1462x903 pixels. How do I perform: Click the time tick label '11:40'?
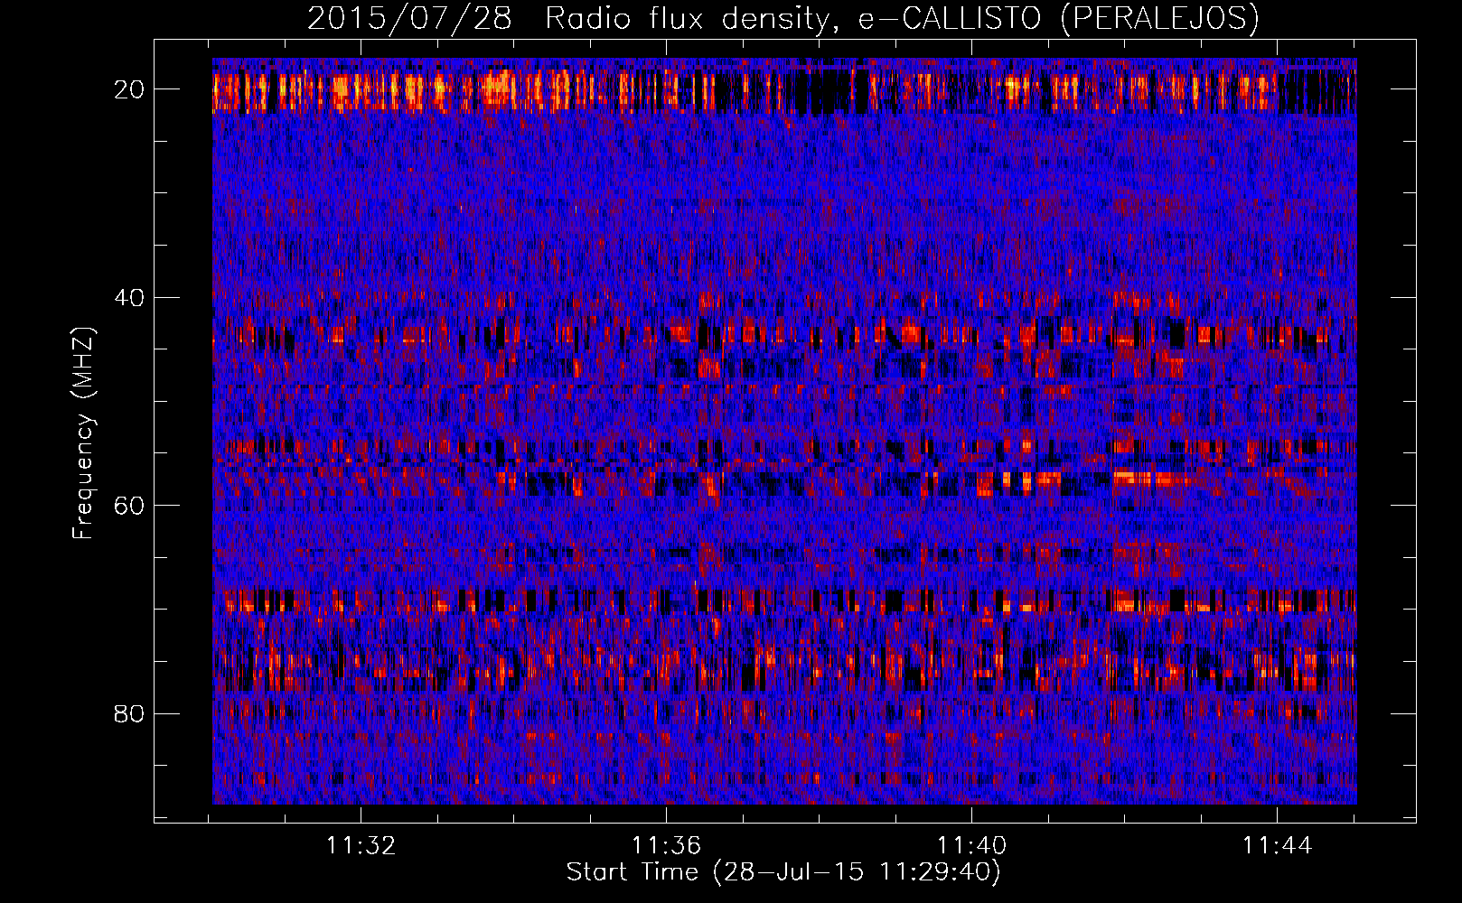point(971,845)
